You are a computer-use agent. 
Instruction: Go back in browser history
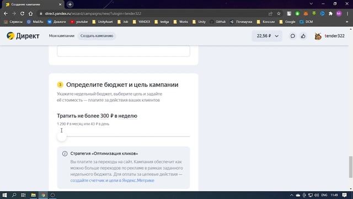coord(6,13)
